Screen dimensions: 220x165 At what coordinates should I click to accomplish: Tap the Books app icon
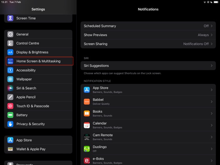(x=87, y=113)
